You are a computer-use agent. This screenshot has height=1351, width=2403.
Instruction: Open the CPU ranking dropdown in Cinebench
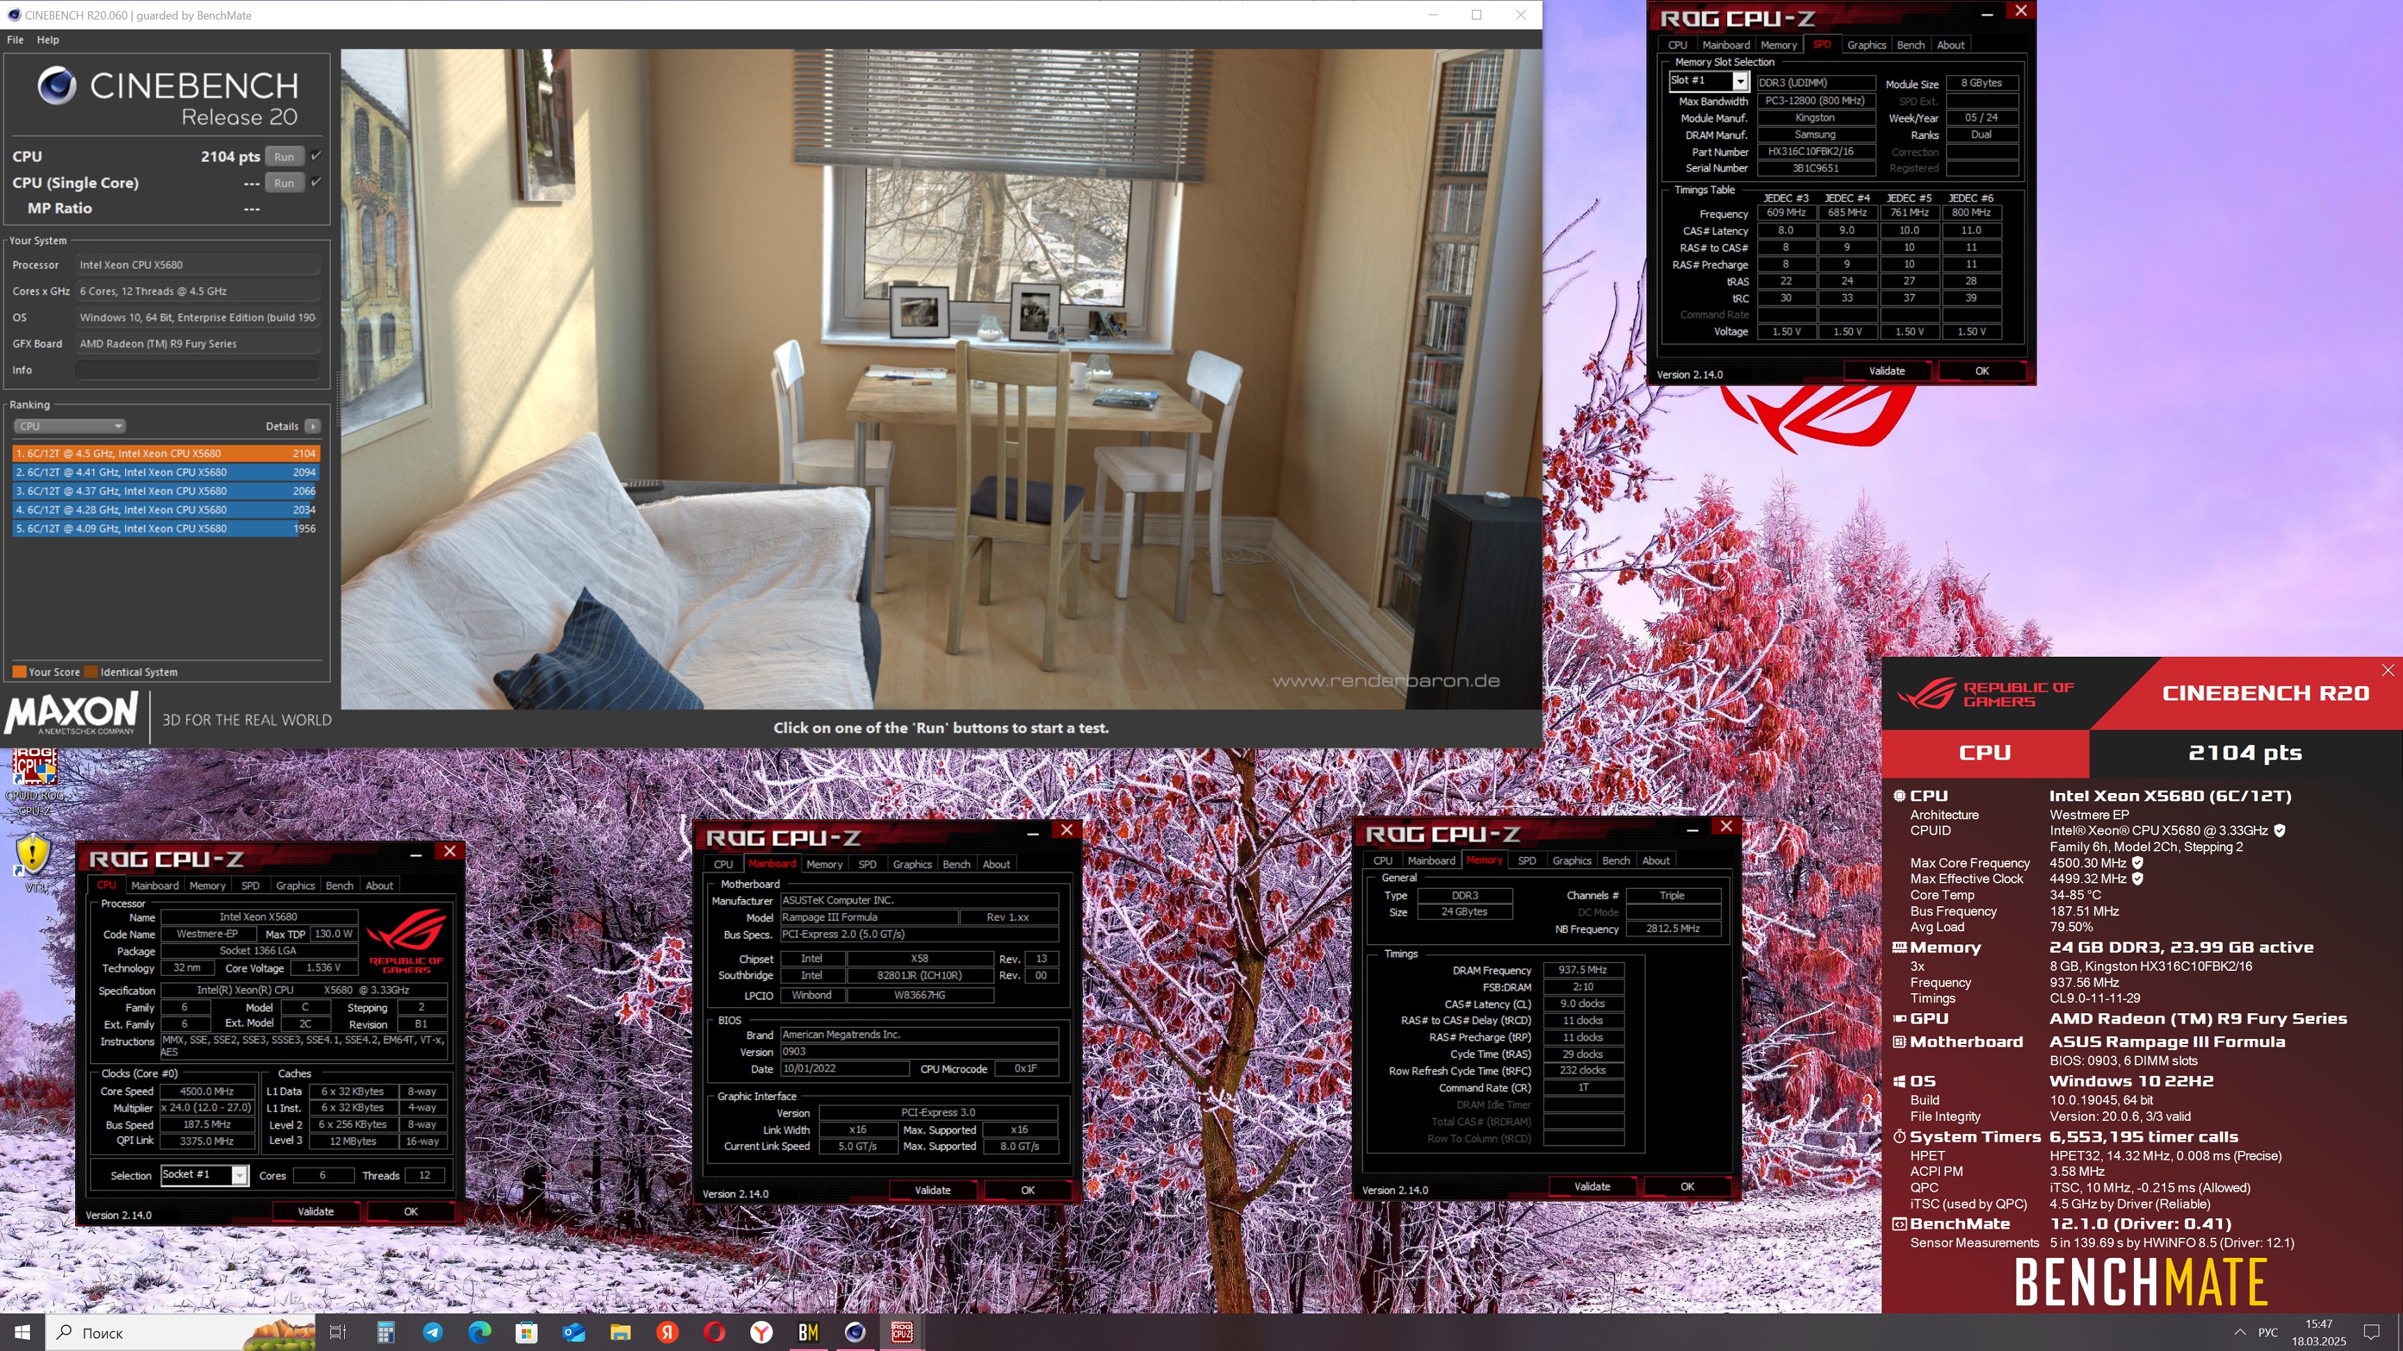coord(69,426)
